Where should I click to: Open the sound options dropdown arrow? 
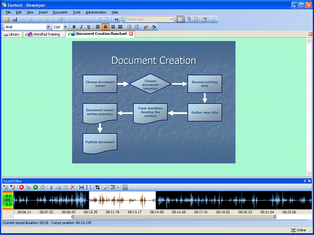point(118,188)
